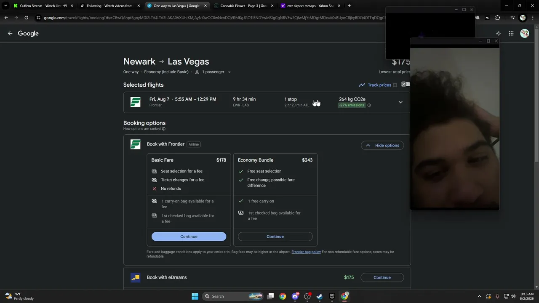Open the passenger count dropdown

pos(213,72)
